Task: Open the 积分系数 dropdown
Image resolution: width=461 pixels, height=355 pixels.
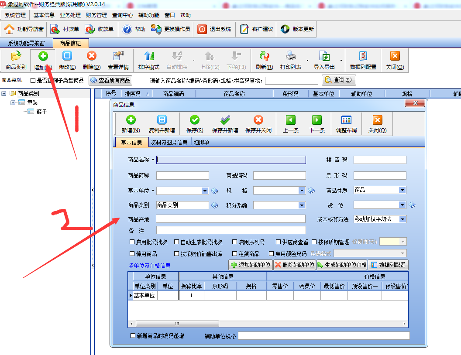Action: pos(302,205)
